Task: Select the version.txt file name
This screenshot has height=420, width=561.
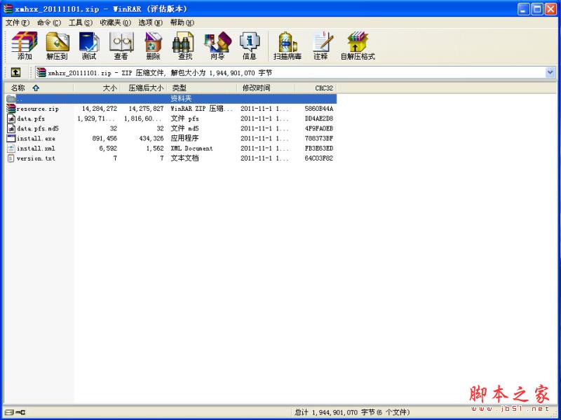Action: coord(36,158)
